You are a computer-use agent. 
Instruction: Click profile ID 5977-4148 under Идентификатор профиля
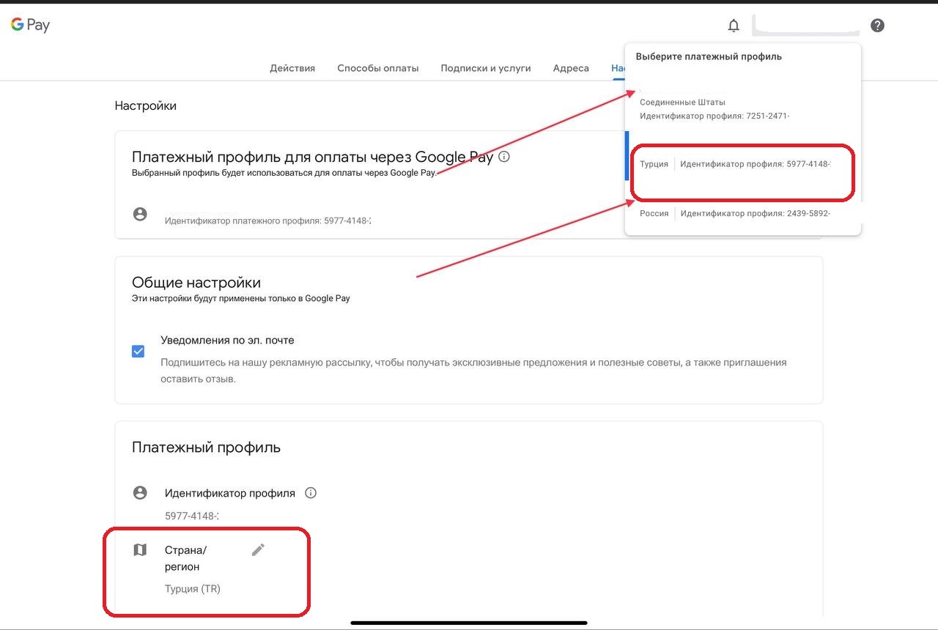[x=192, y=516]
